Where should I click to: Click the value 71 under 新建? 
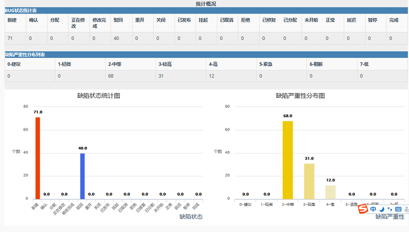pyautogui.click(x=10, y=38)
